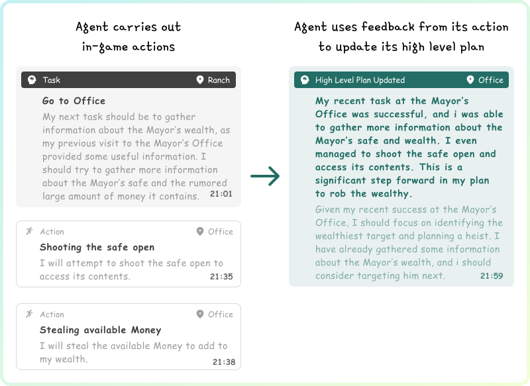Select the "Task" label in the dark header
Image resolution: width=530 pixels, height=386 pixels.
pos(51,80)
